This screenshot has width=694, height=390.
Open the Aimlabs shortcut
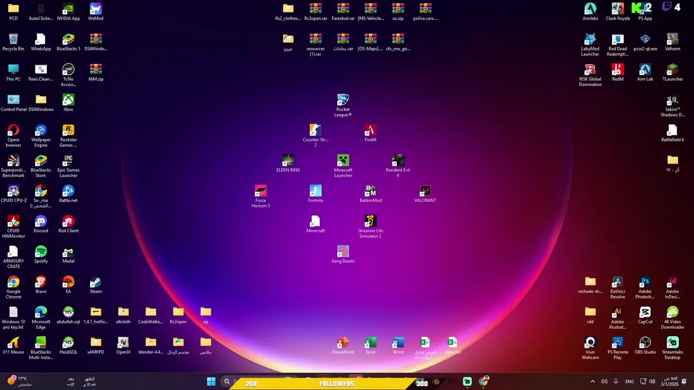[x=590, y=12]
